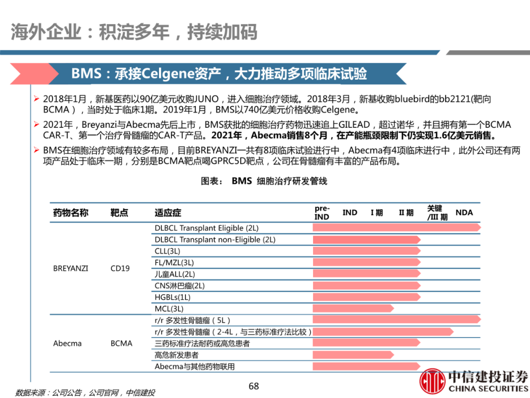Select the BCMA target cell
This screenshot has height=398, width=530.
point(121,343)
